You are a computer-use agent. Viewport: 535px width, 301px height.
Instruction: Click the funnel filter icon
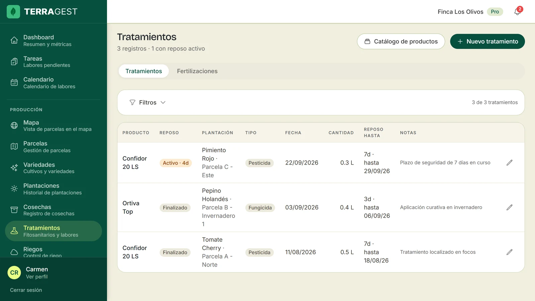pyautogui.click(x=132, y=102)
